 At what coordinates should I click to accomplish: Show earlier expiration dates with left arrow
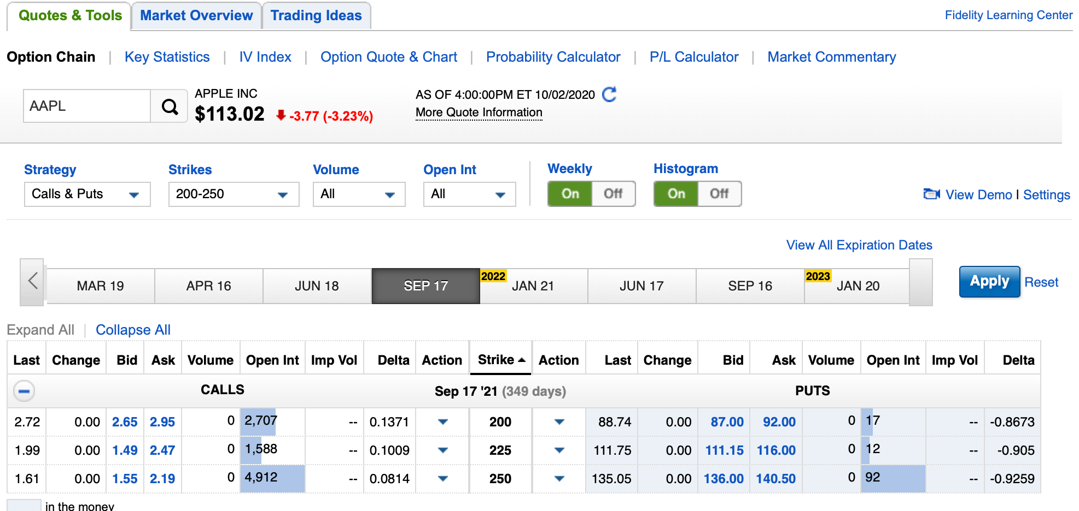click(32, 282)
